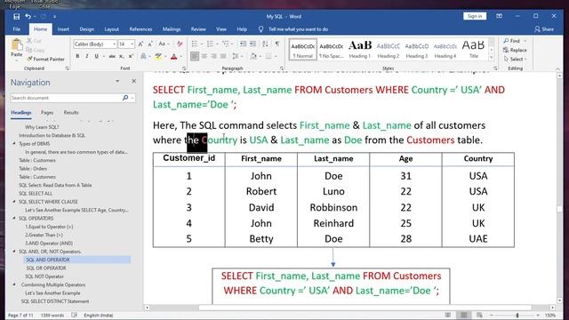Switch to the Design tab
Viewport: 569px width, 320px height.
(87, 29)
